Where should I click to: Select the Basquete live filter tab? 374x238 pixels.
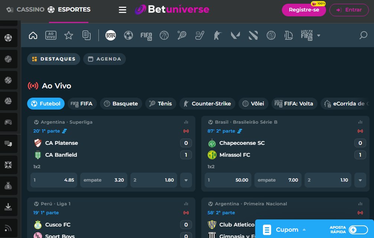(x=121, y=104)
